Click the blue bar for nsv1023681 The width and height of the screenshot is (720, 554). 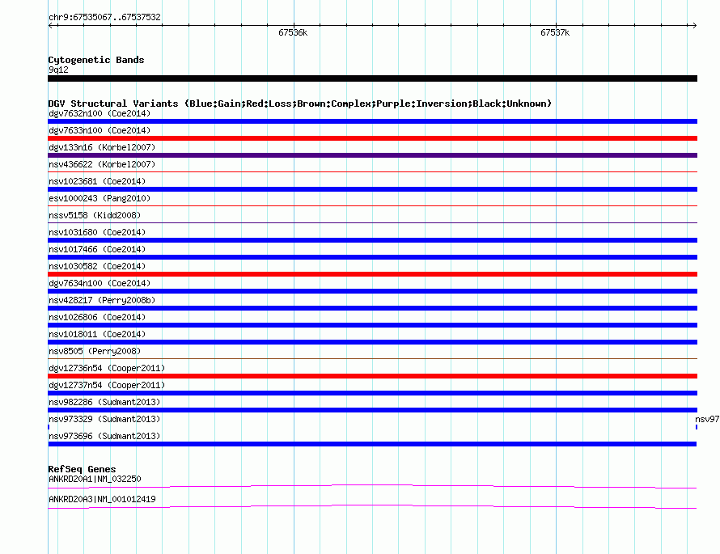(x=372, y=189)
